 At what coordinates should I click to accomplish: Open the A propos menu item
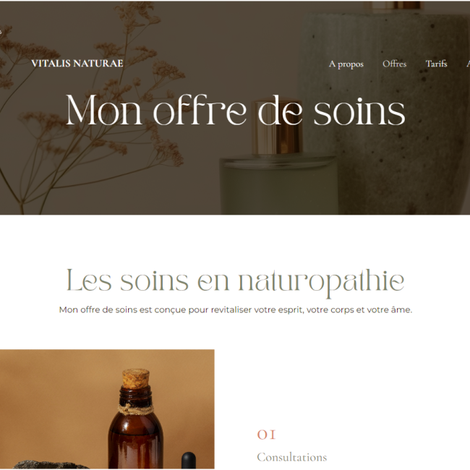pyautogui.click(x=346, y=64)
